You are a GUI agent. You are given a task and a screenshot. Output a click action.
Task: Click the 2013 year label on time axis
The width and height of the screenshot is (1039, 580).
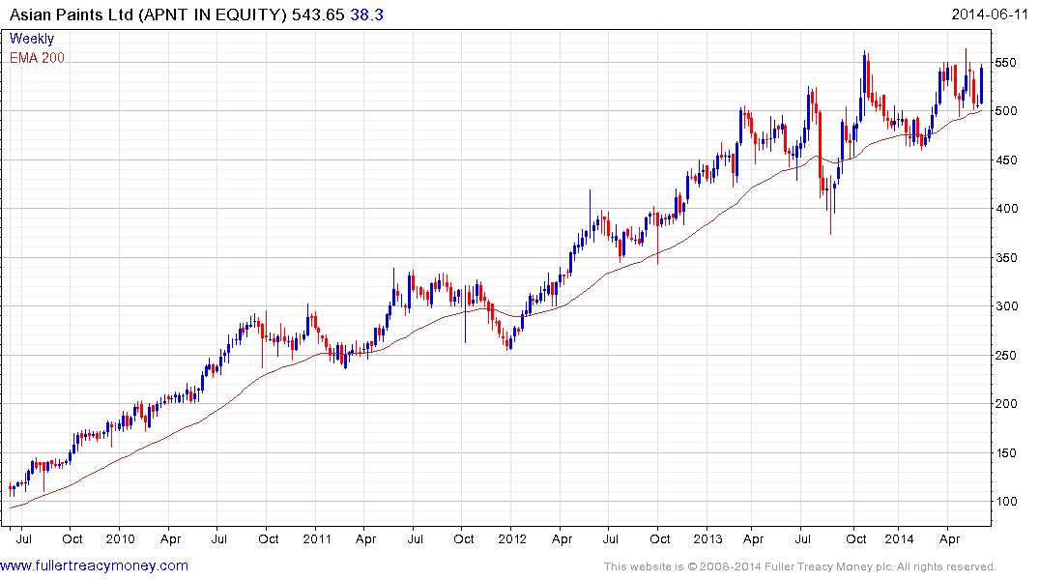pos(707,538)
